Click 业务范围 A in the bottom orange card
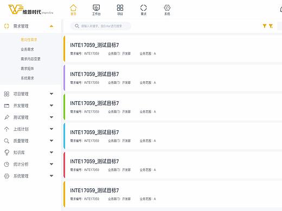The height and width of the screenshot is (211, 282). pos(148,199)
